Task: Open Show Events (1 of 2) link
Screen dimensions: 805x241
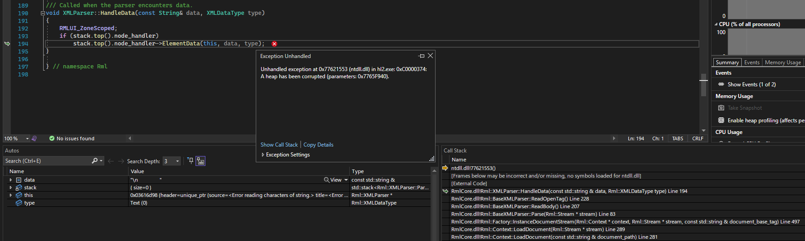Action: tap(752, 85)
